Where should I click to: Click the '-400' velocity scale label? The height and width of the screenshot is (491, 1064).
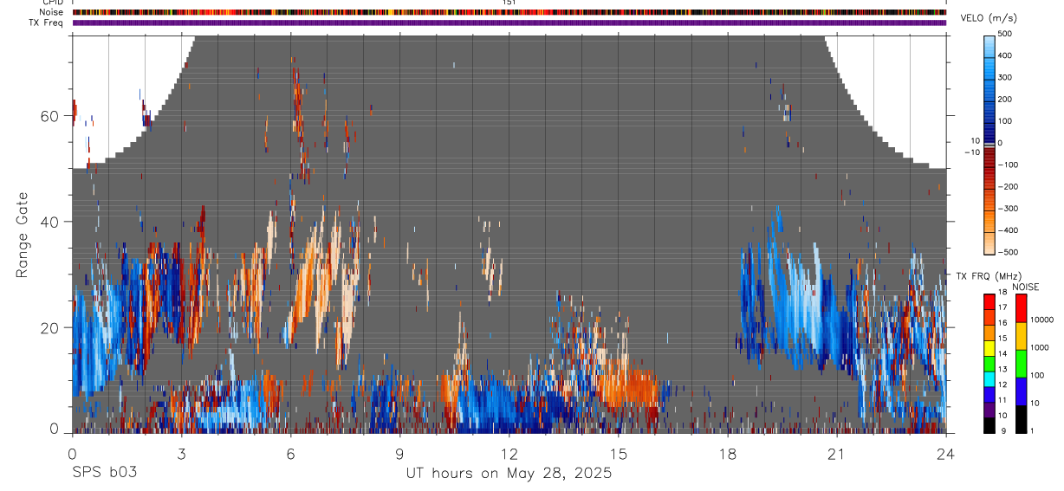tap(1008, 230)
